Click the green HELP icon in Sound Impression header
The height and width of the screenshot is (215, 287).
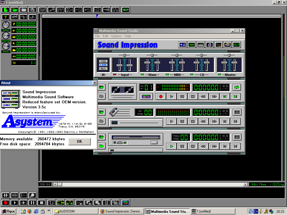point(237,45)
